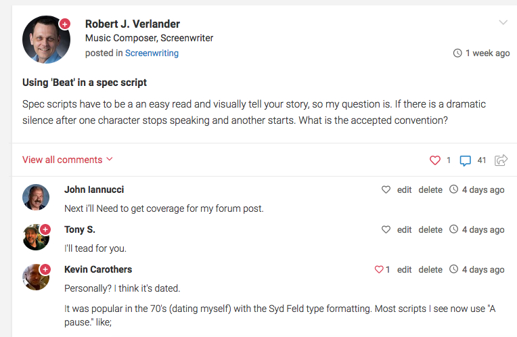This screenshot has height=337, width=517.
Task: Open Kevin Carothers' profile name
Action: tap(98, 269)
